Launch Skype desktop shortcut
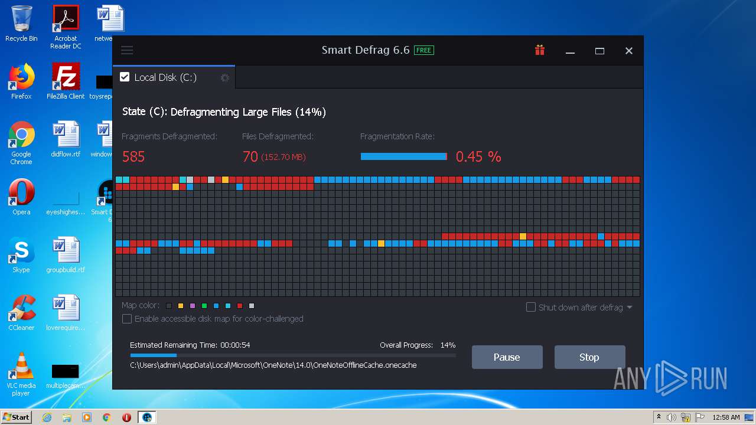Screen dimensions: 756x425 click(21, 255)
